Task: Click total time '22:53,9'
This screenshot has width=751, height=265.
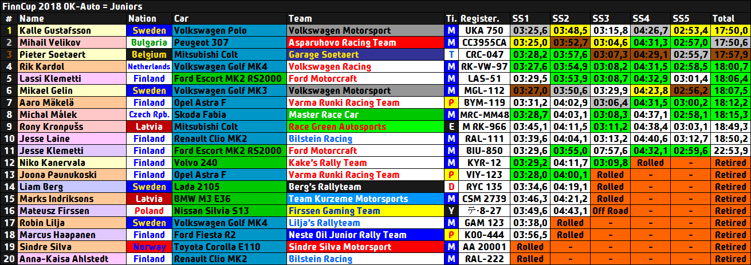Action: pos(730,151)
